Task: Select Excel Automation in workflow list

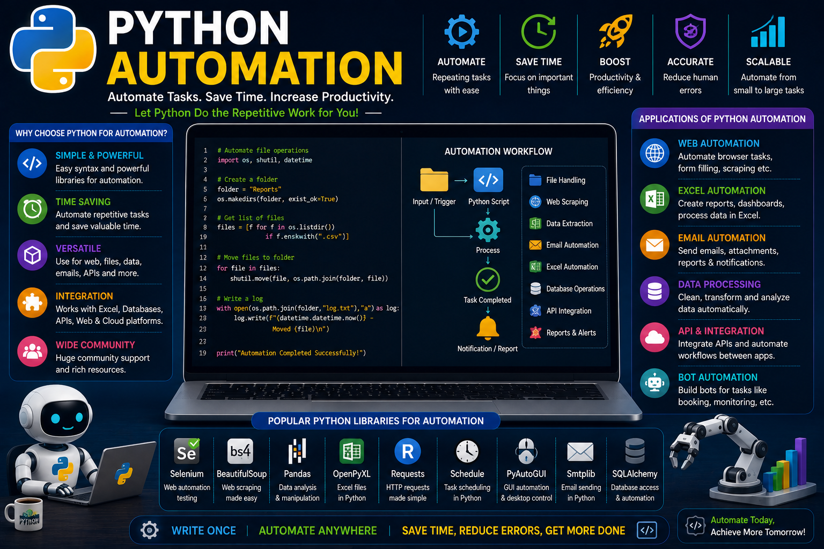Action: tap(563, 266)
